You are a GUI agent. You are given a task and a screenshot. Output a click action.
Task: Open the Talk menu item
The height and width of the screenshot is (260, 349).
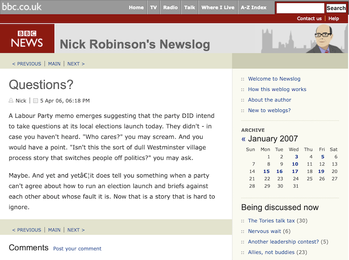pyautogui.click(x=190, y=8)
